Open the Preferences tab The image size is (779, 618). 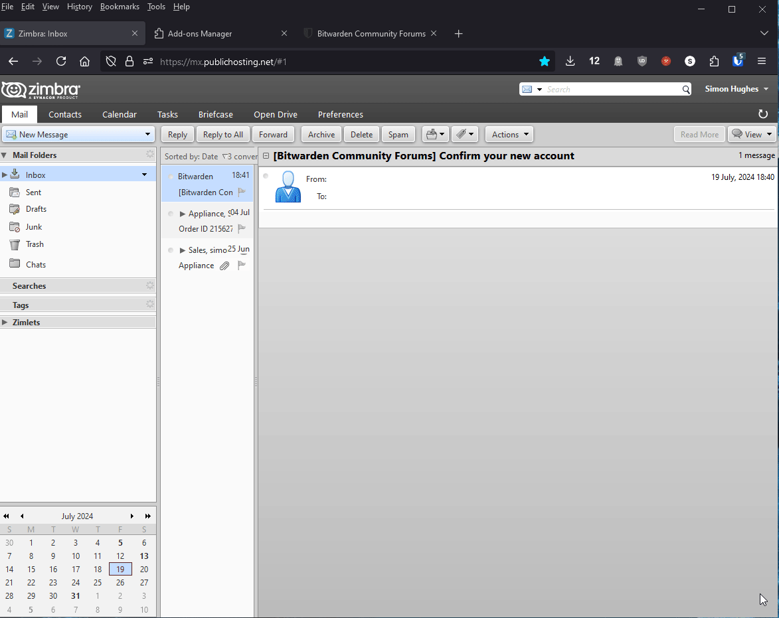tap(340, 114)
